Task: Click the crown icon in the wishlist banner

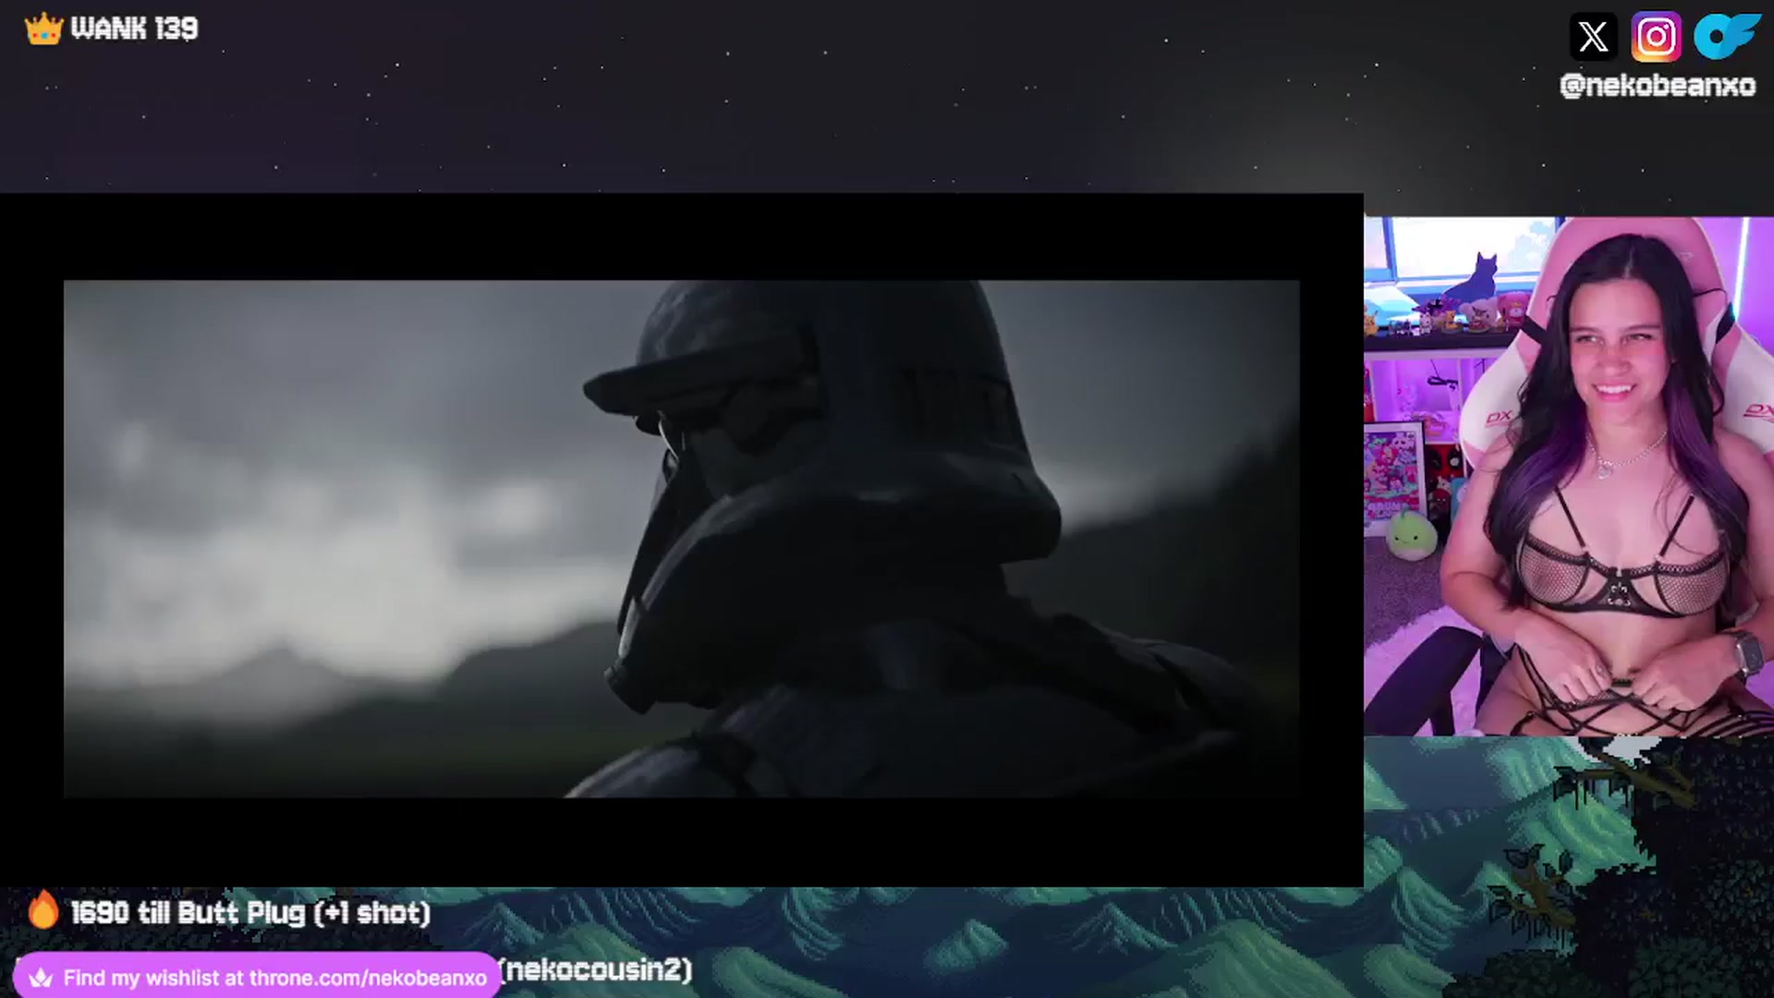Action: pyautogui.click(x=41, y=978)
